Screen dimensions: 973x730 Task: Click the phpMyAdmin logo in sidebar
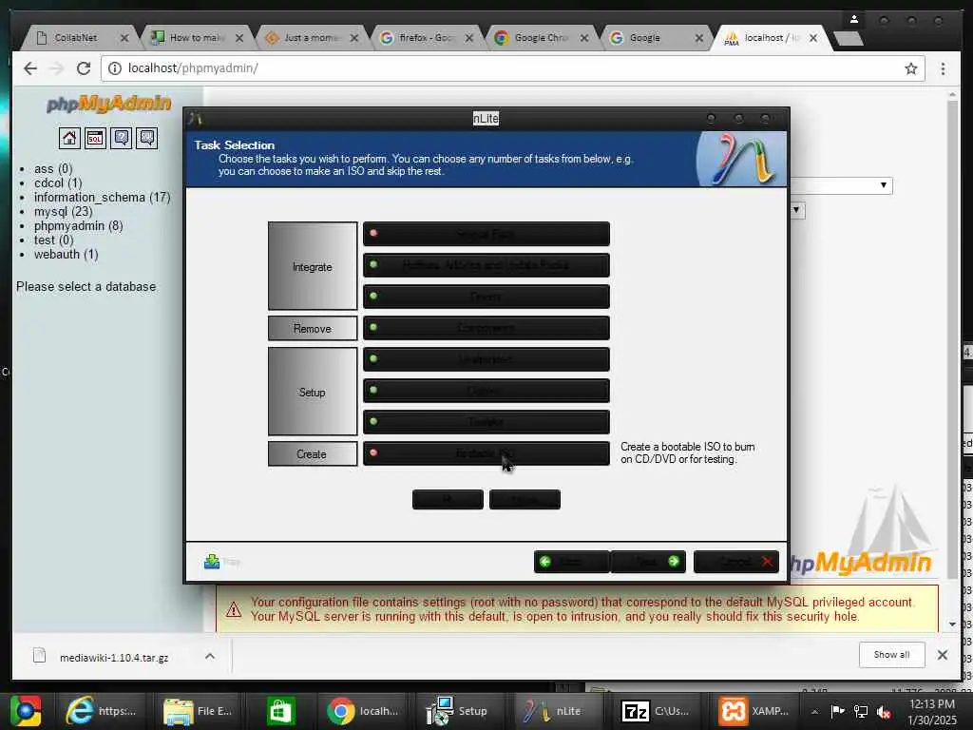[108, 104]
